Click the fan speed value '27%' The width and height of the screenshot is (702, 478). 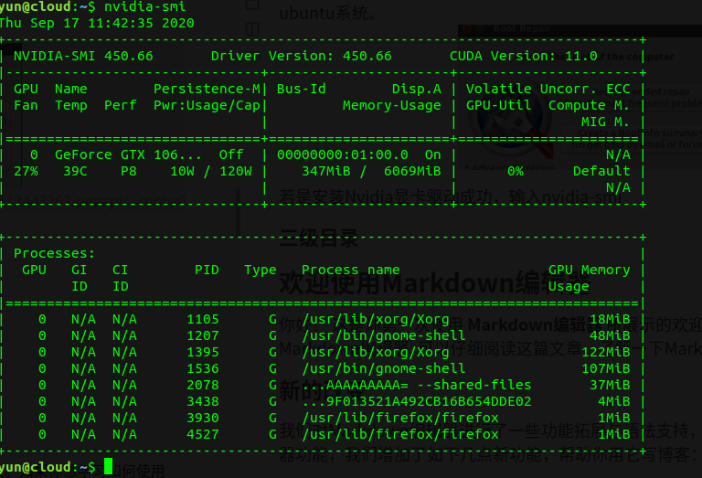pyautogui.click(x=26, y=171)
